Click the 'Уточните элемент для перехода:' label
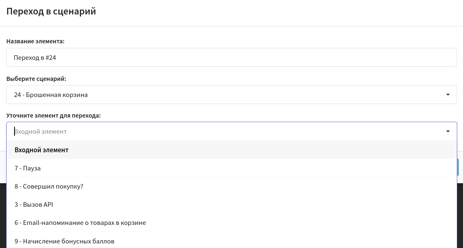This screenshot has width=463, height=248. click(54, 116)
